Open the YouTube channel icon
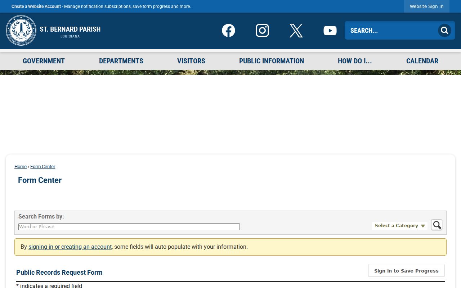461x288 pixels. (x=330, y=31)
